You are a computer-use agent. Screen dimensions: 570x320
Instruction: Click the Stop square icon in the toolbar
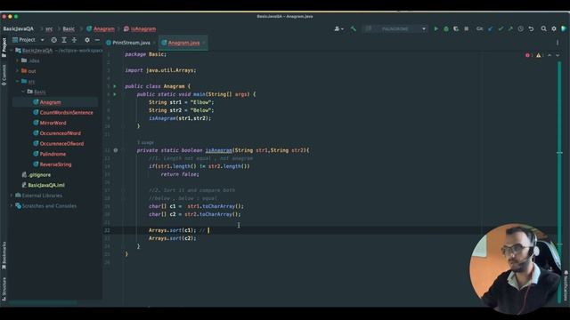click(467, 28)
